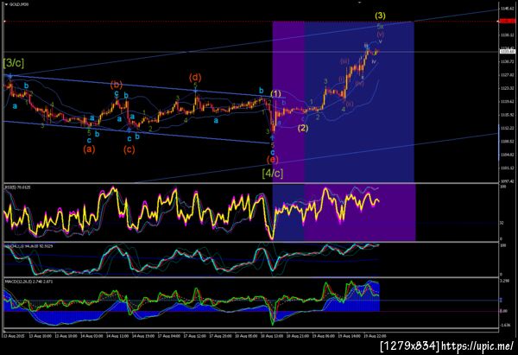Click the white (2) wave label
Viewport: 518px width, 355px height.
(303, 128)
